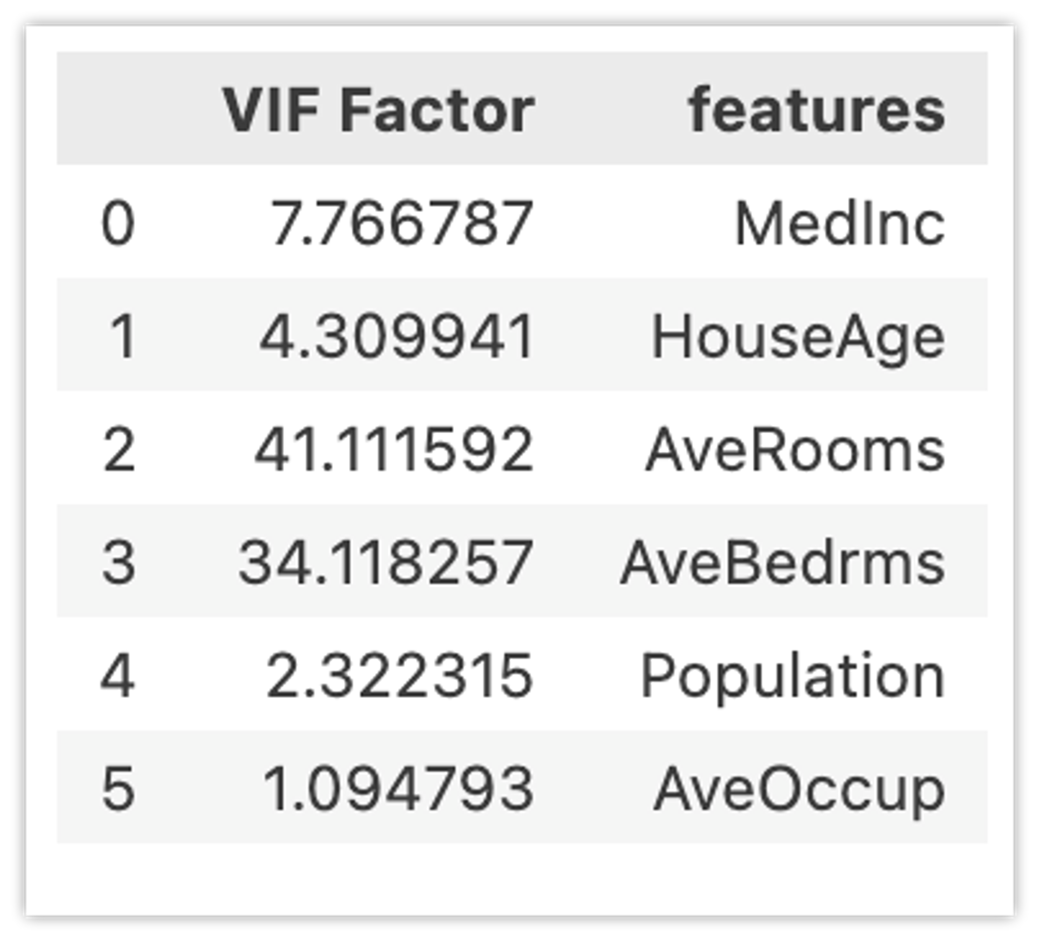Click the VIF value 1.094793
This screenshot has height=941, width=1039.
pyautogui.click(x=398, y=789)
